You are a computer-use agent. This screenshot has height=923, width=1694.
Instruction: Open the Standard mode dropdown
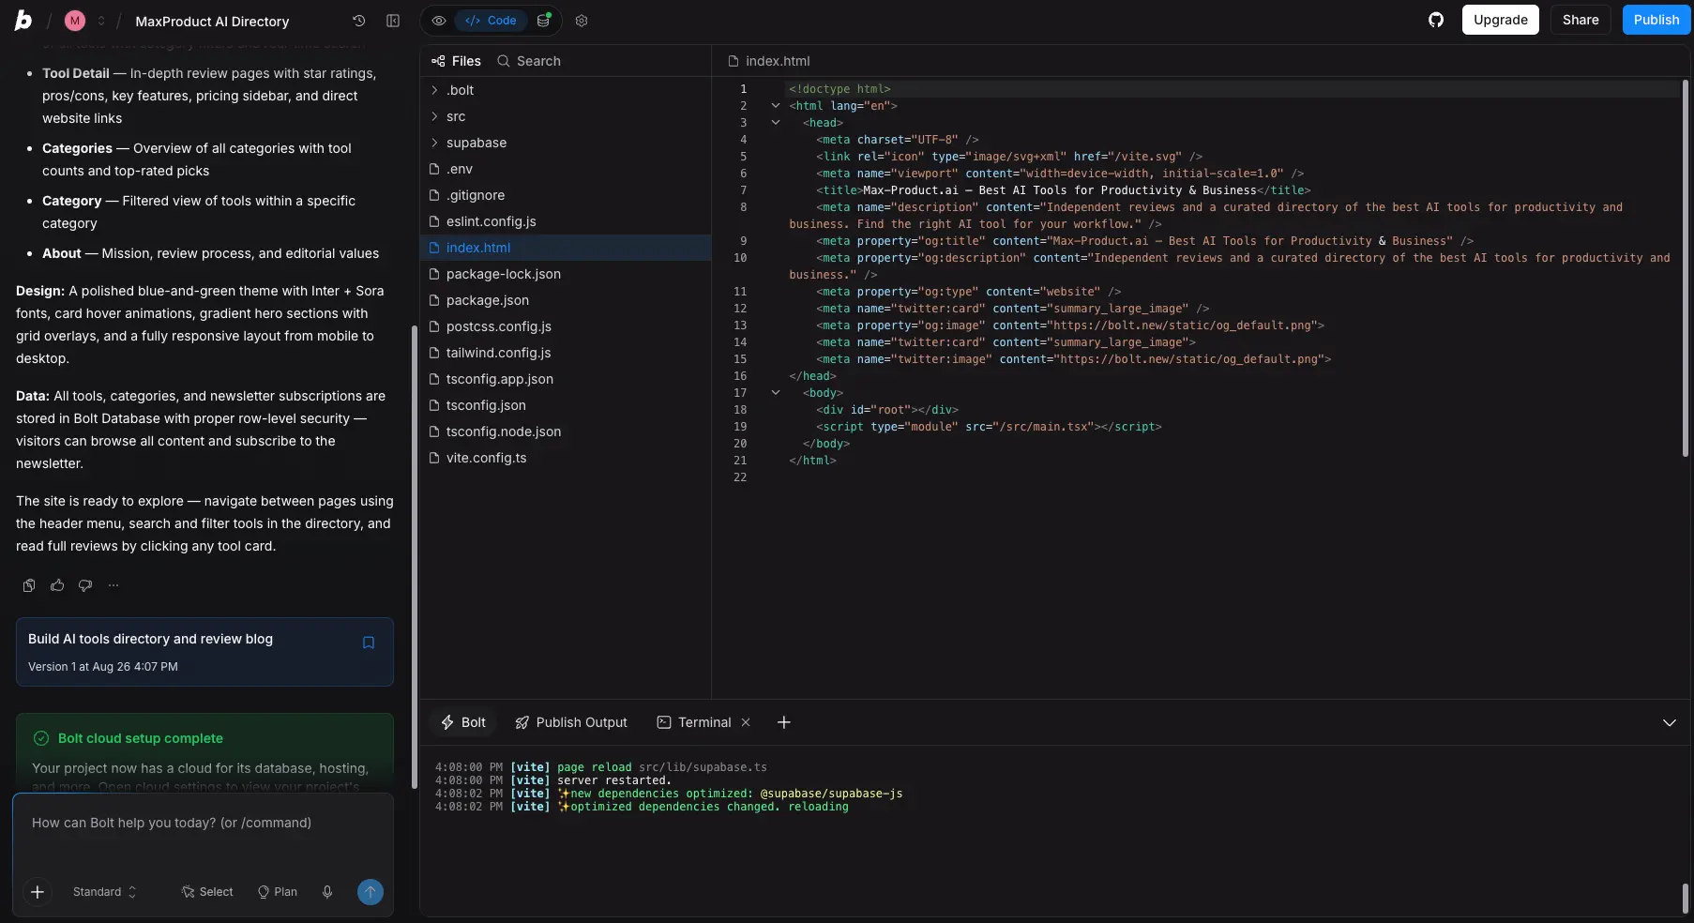click(104, 892)
